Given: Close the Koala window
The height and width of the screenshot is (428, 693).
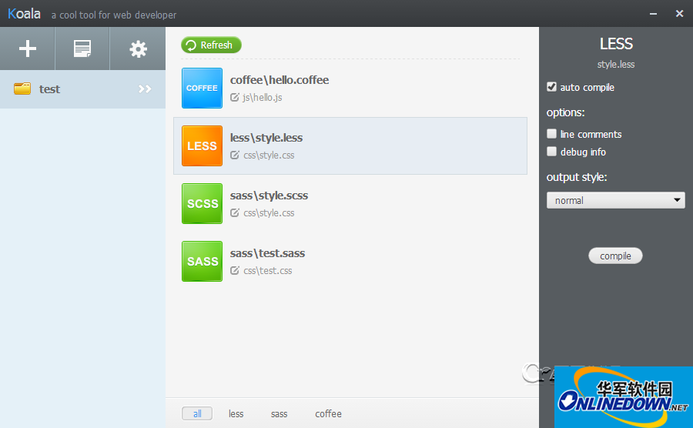Looking at the screenshot, I should [x=680, y=14].
